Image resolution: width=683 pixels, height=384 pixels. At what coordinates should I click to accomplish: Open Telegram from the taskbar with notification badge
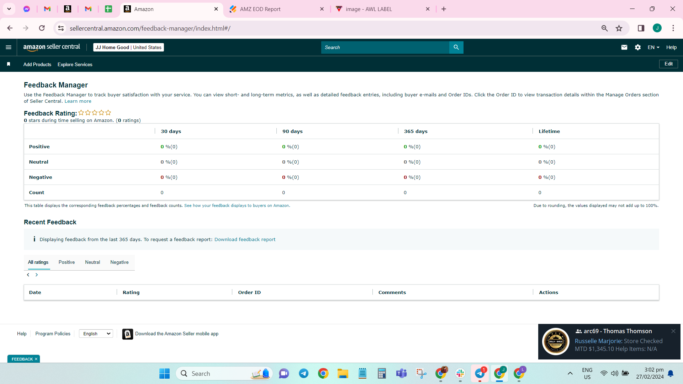(480, 373)
